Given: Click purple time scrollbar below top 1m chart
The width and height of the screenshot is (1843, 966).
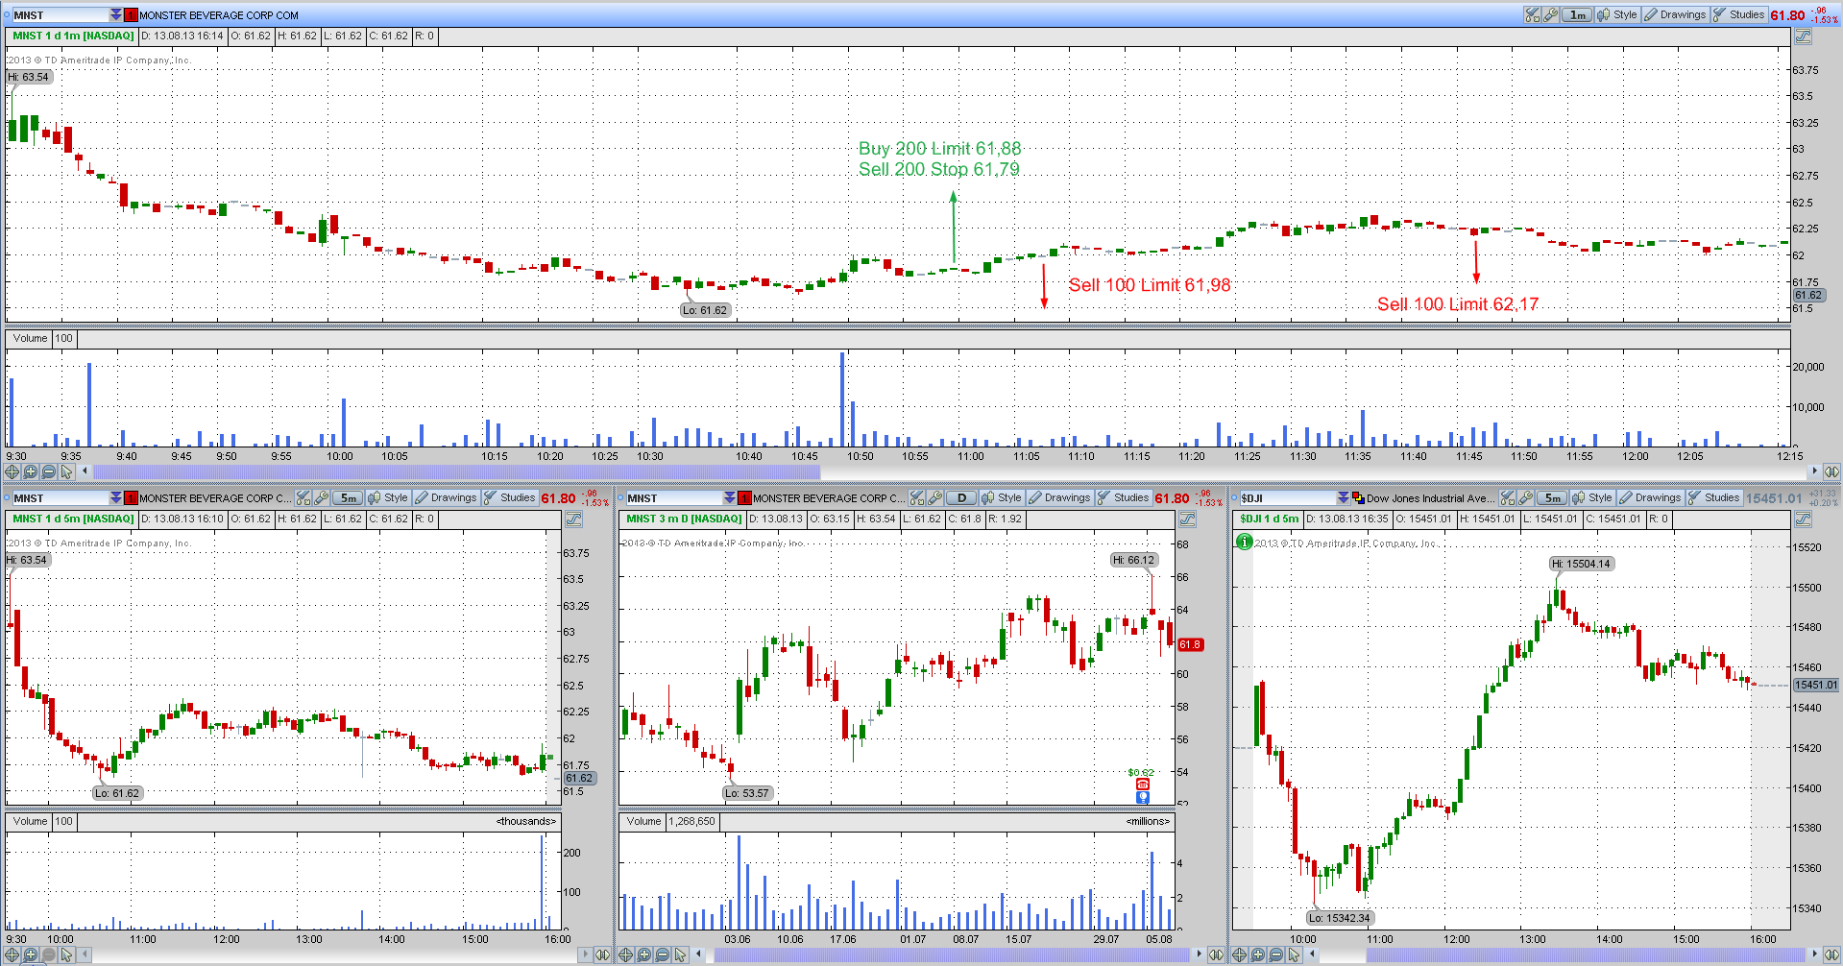Looking at the screenshot, I should (456, 471).
